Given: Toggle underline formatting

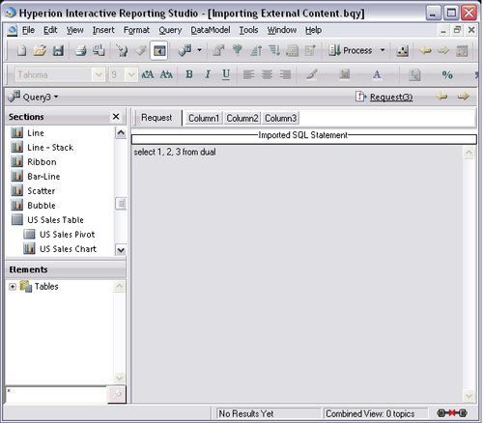Looking at the screenshot, I should pyautogui.click(x=226, y=74).
